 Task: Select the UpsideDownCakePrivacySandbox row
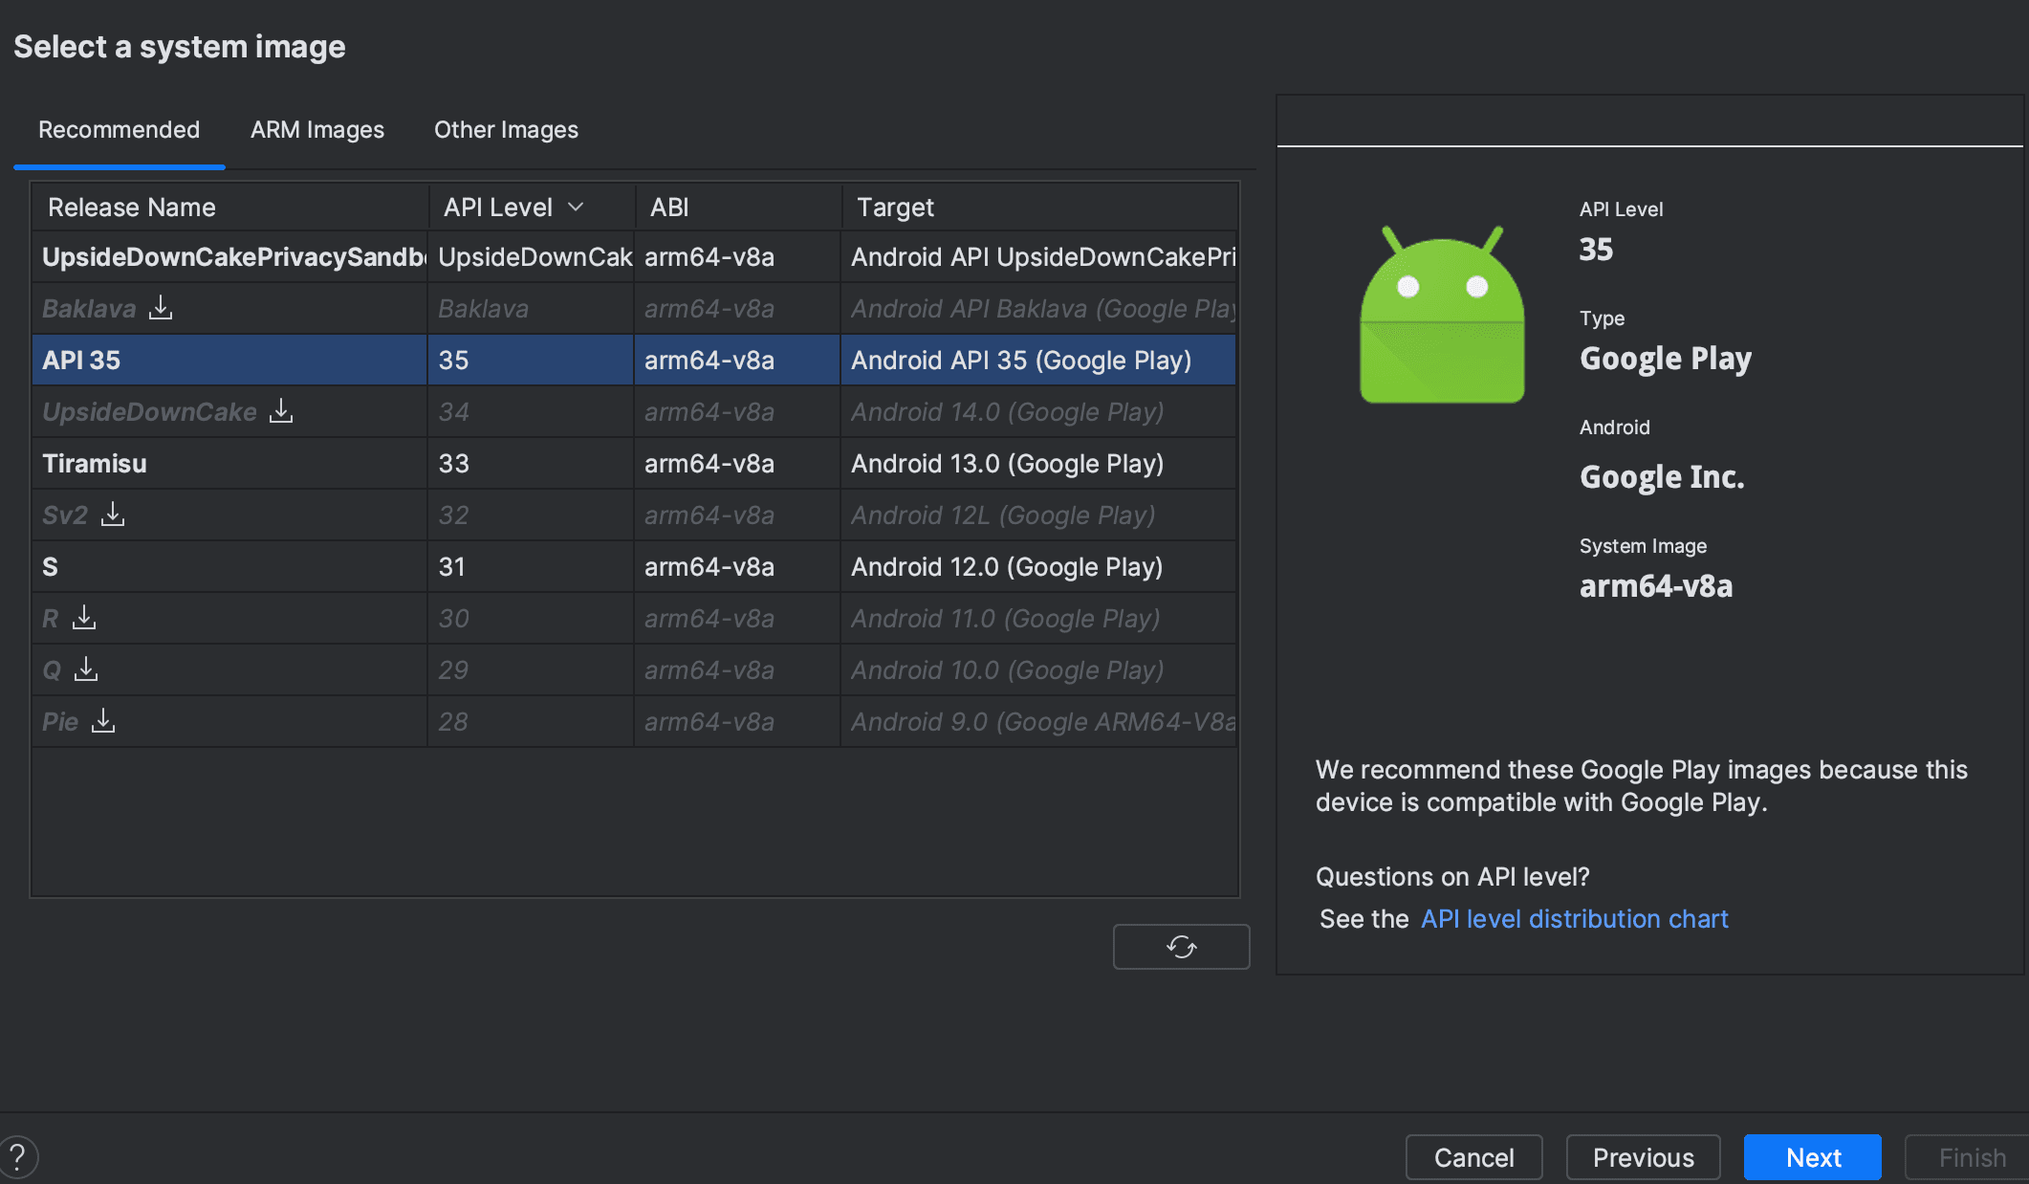(x=634, y=256)
